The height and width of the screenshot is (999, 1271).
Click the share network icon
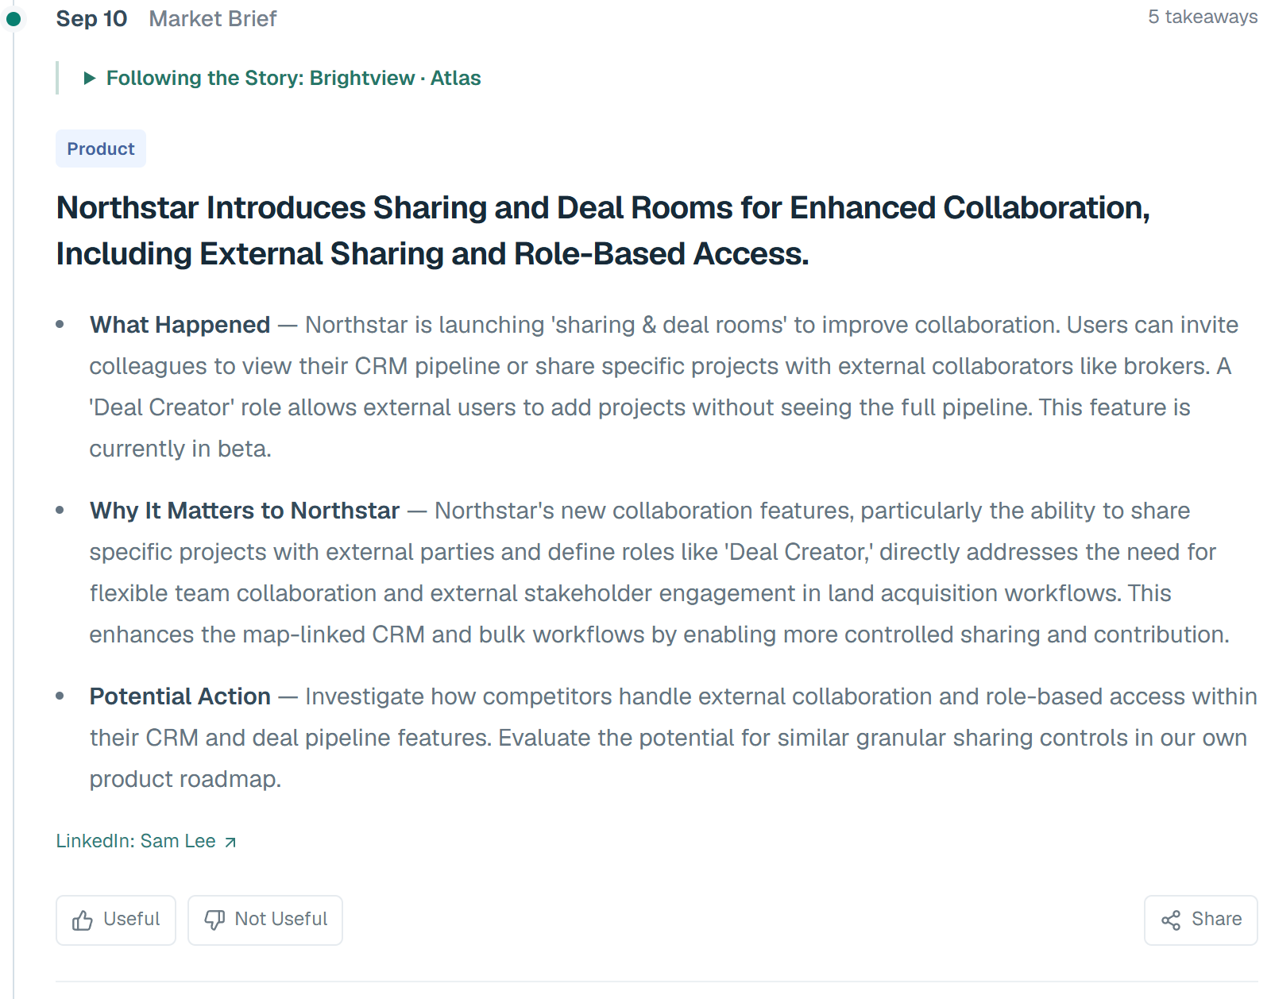(1171, 920)
